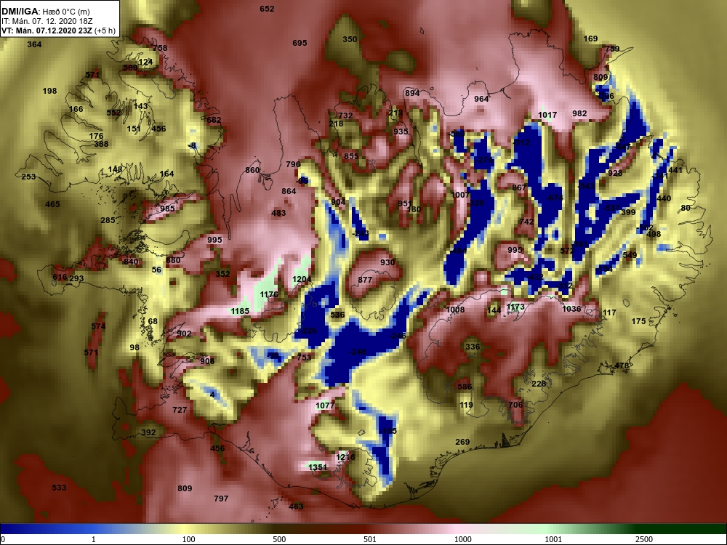This screenshot has width=727, height=545.
Task: Click the map value '1176'
Action: pyautogui.click(x=269, y=295)
